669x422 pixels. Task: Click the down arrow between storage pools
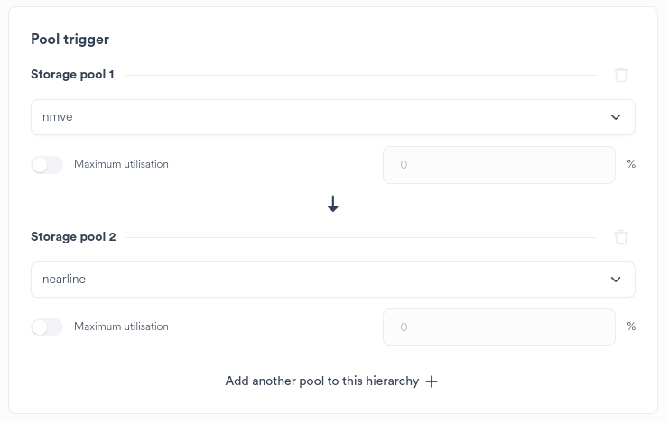pos(333,205)
